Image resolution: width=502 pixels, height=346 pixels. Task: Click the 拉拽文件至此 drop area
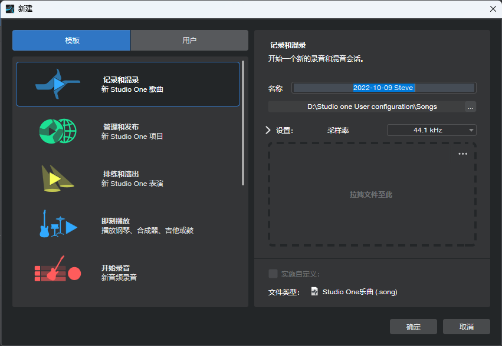coord(372,194)
